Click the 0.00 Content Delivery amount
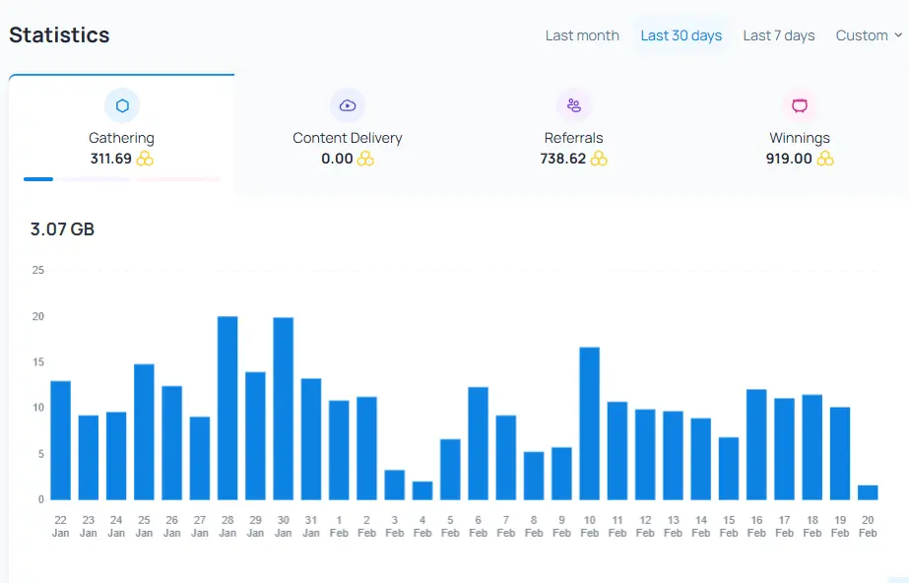The height and width of the screenshot is (583, 909). click(337, 159)
